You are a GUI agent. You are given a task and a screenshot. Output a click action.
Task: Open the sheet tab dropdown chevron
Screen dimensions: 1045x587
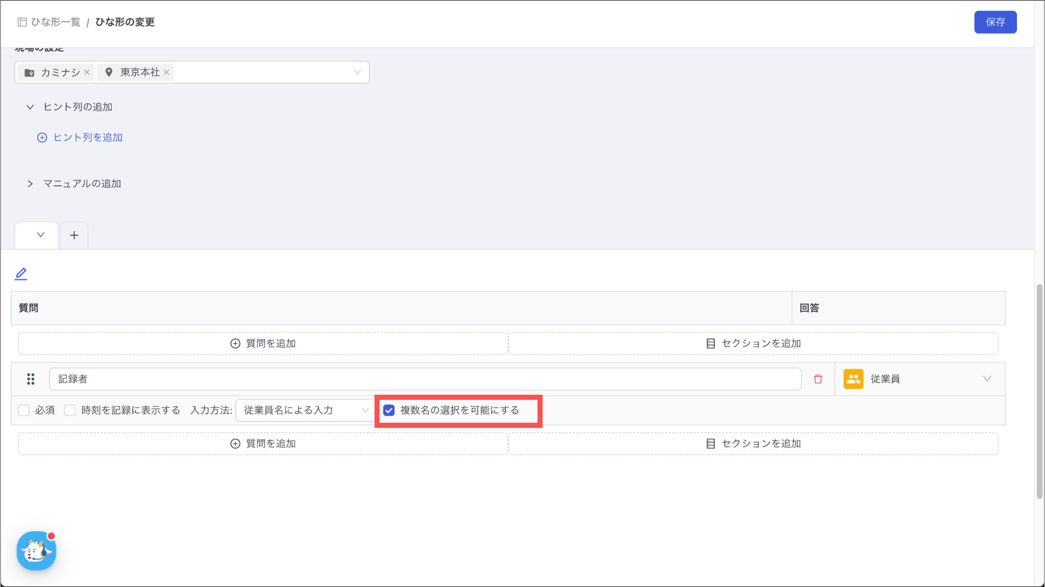[40, 235]
